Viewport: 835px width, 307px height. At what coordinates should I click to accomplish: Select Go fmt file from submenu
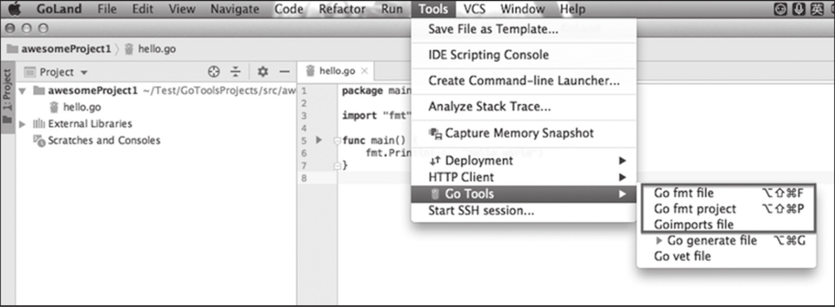(x=684, y=193)
